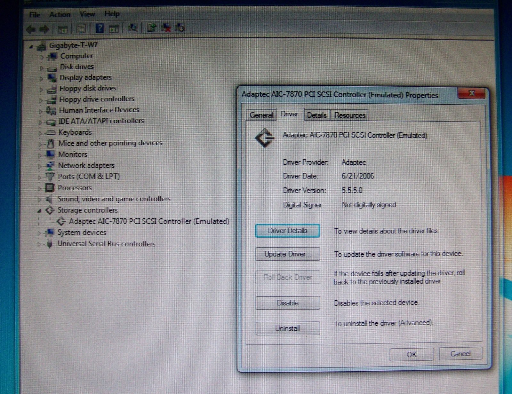Click the blue Help question mark icon
The image size is (512, 394).
[100, 28]
